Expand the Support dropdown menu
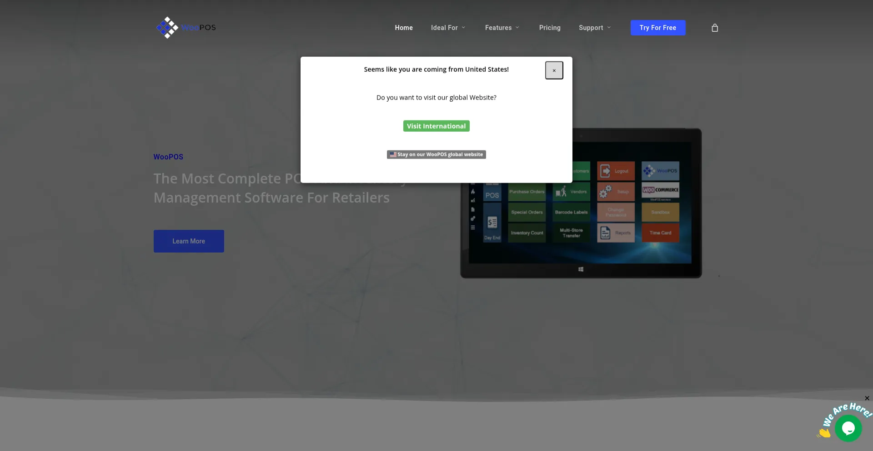 point(595,28)
